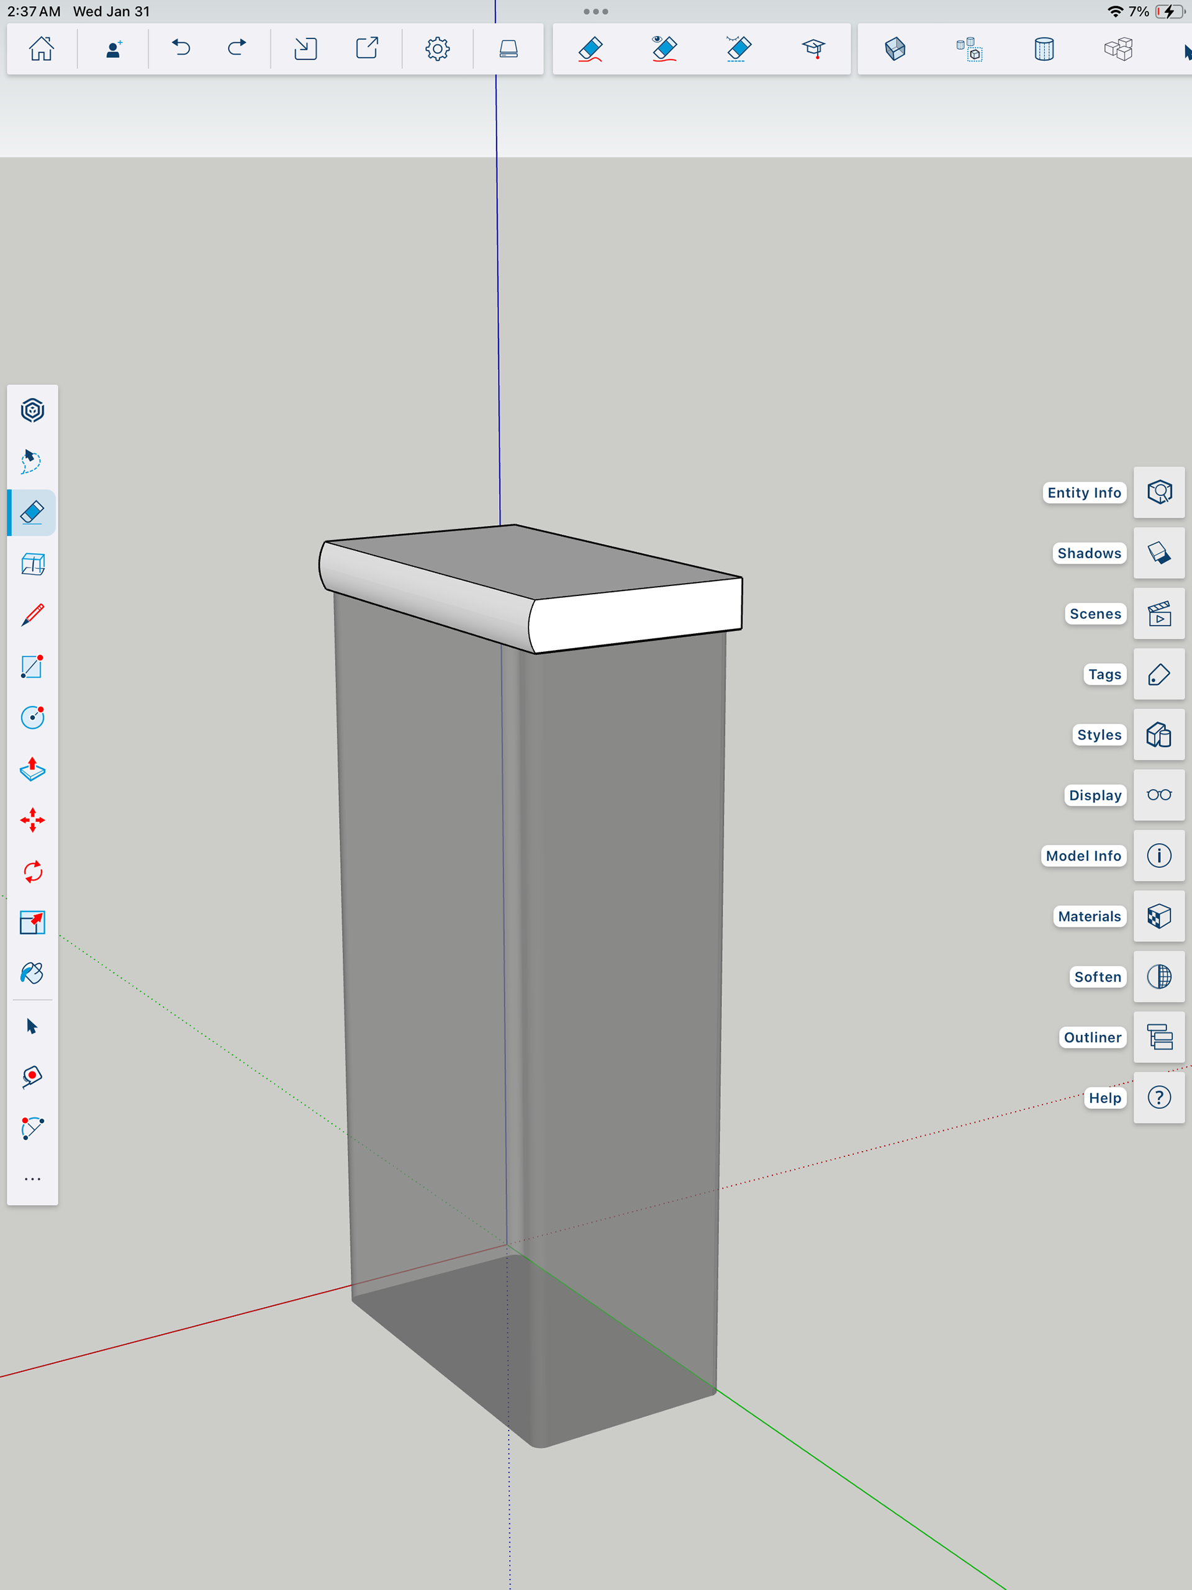The height and width of the screenshot is (1590, 1192).
Task: Select the Paint Bucket tool
Action: 32,973
